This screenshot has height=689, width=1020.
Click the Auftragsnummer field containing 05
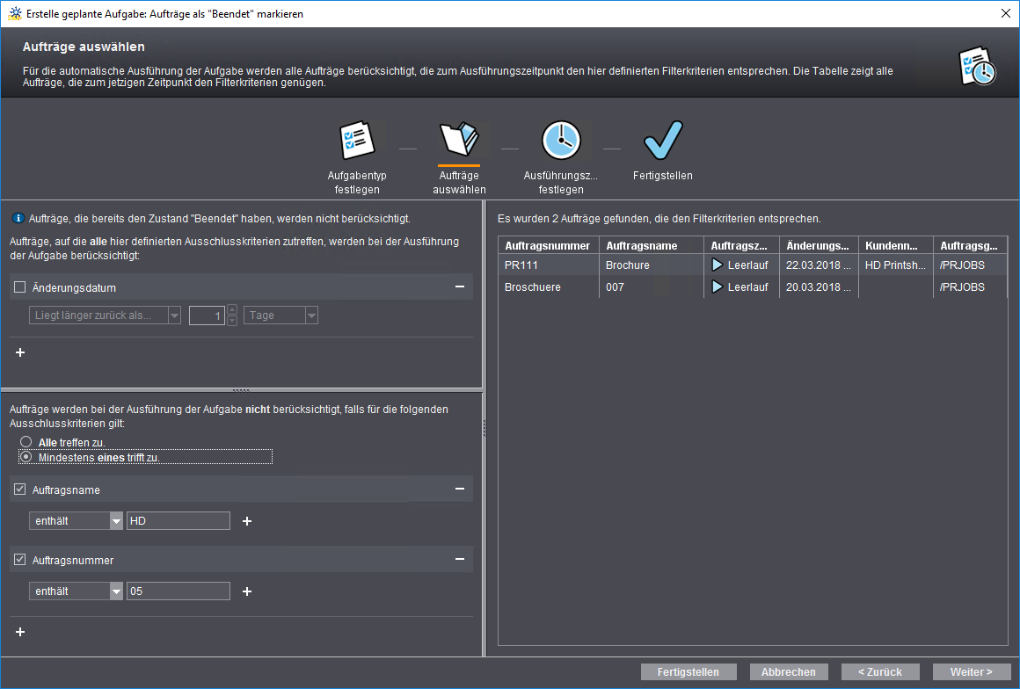[x=178, y=591]
